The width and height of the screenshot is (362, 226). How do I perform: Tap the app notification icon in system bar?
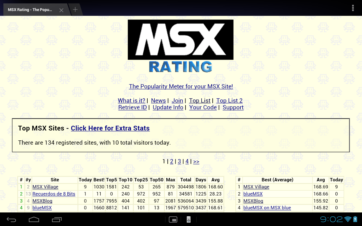[189, 220]
